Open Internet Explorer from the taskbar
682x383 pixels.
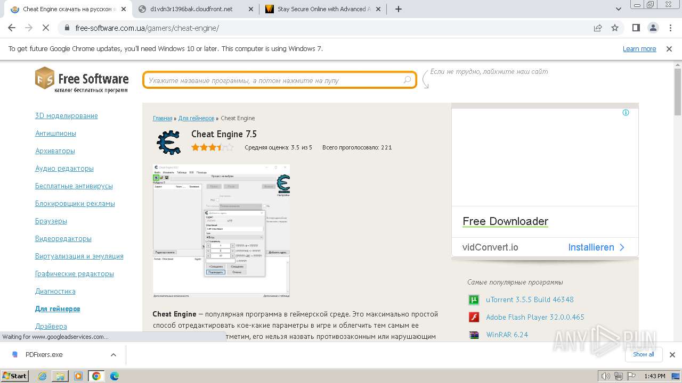[x=42, y=376]
